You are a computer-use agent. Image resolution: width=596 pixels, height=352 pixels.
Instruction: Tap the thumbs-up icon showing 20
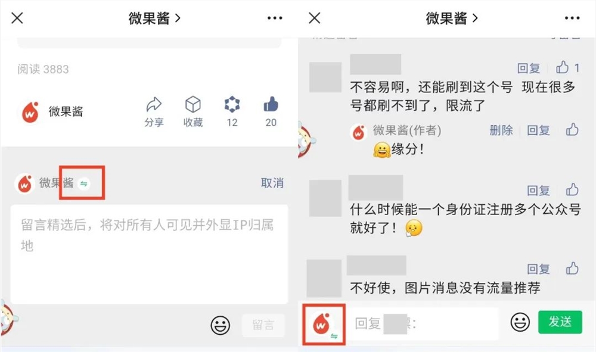[271, 104]
